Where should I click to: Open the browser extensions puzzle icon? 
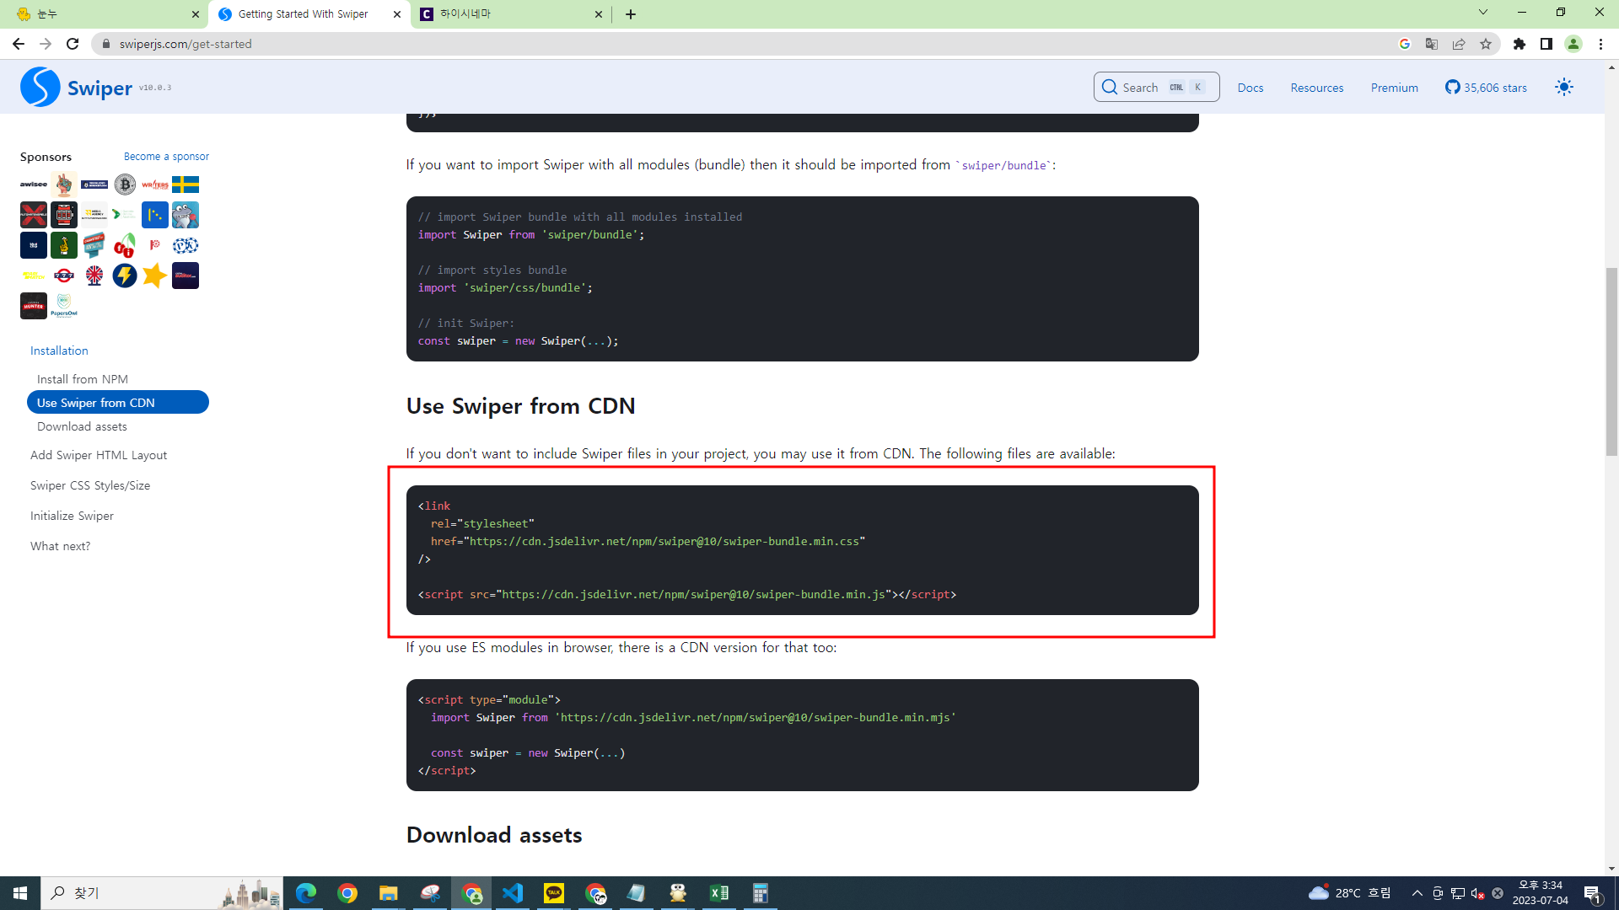[1519, 44]
